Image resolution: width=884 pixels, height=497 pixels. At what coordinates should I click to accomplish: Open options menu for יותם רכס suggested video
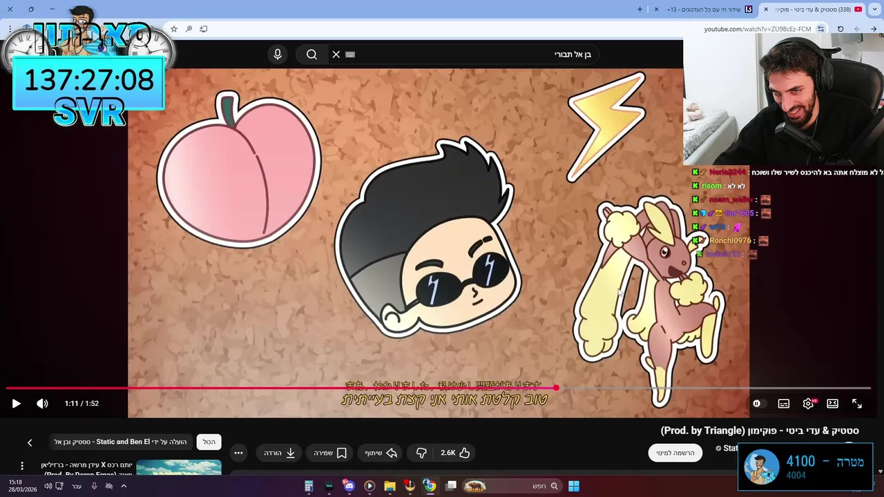click(22, 466)
